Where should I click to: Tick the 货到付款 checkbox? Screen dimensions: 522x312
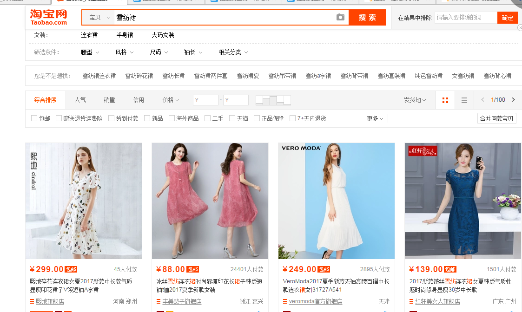pos(111,118)
